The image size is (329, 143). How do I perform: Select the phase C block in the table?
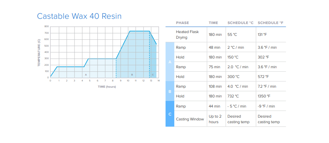click(170, 114)
